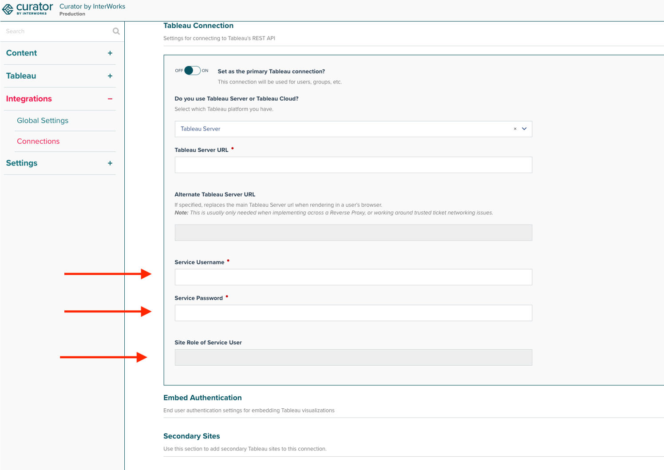Click the 'Tableau Server URL' label
The image size is (664, 470).
click(202, 150)
